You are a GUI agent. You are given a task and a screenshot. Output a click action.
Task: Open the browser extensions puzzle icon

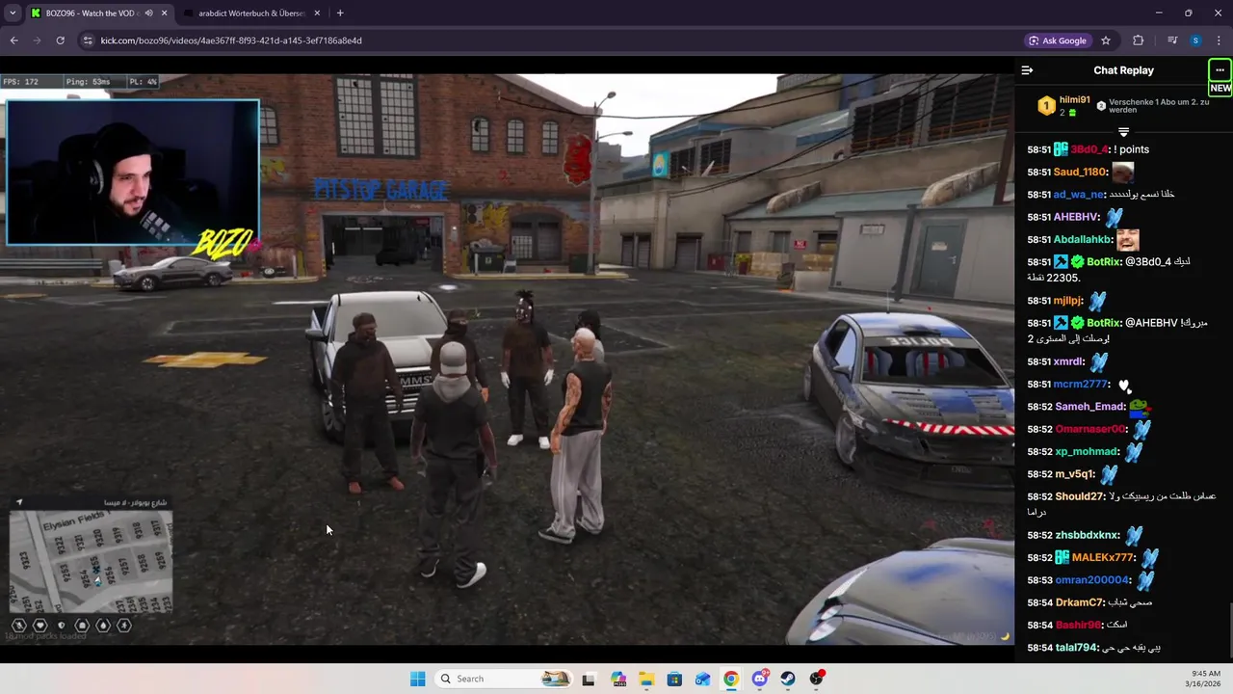point(1139,40)
